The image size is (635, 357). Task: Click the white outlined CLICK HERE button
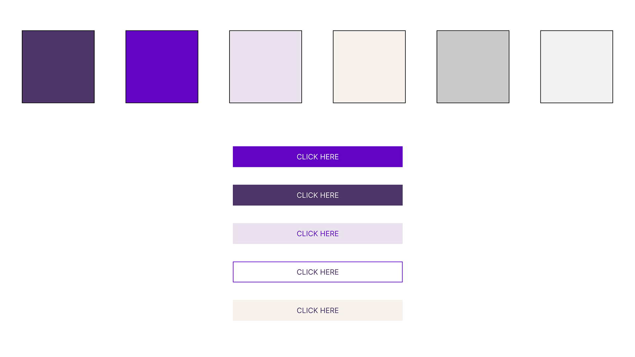pyautogui.click(x=317, y=272)
